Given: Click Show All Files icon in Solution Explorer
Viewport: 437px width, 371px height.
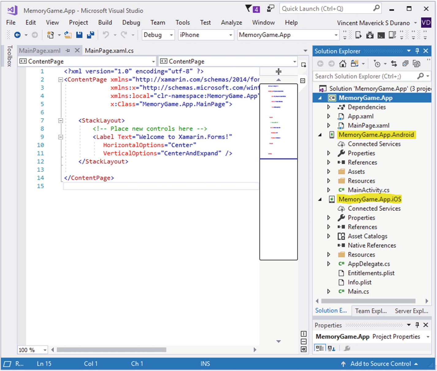Looking at the screenshot, I should (x=416, y=64).
